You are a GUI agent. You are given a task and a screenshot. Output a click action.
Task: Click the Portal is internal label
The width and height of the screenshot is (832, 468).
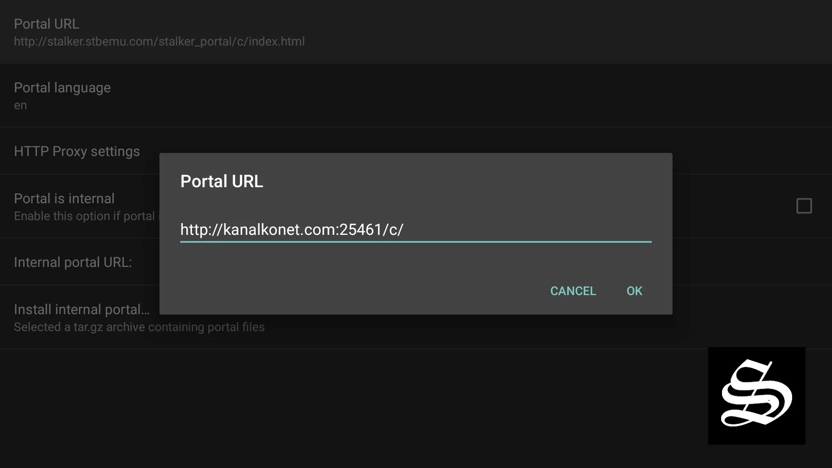pyautogui.click(x=64, y=198)
